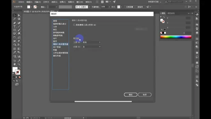This screenshot has width=211, height=119.
Task: Pick a color from the spectrum bar
Action: (x=176, y=37)
